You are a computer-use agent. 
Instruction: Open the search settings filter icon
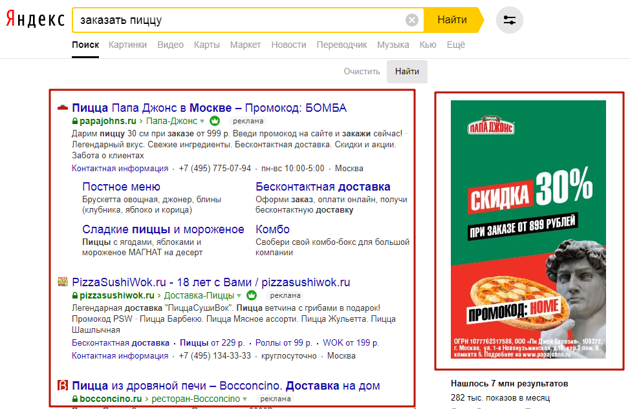click(x=510, y=19)
